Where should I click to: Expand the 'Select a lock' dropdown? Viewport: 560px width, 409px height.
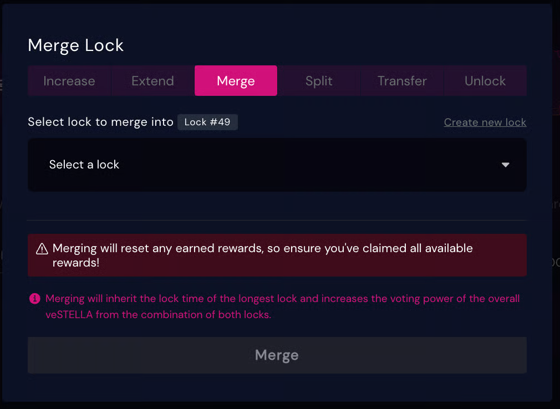click(277, 165)
